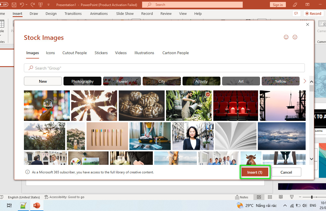The width and height of the screenshot is (326, 211).
Task: Open the Record ribbon tab
Action: pyautogui.click(x=147, y=13)
